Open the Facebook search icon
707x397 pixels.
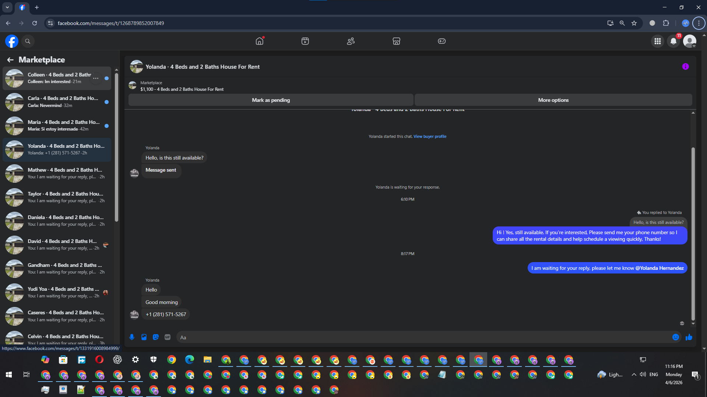(28, 41)
